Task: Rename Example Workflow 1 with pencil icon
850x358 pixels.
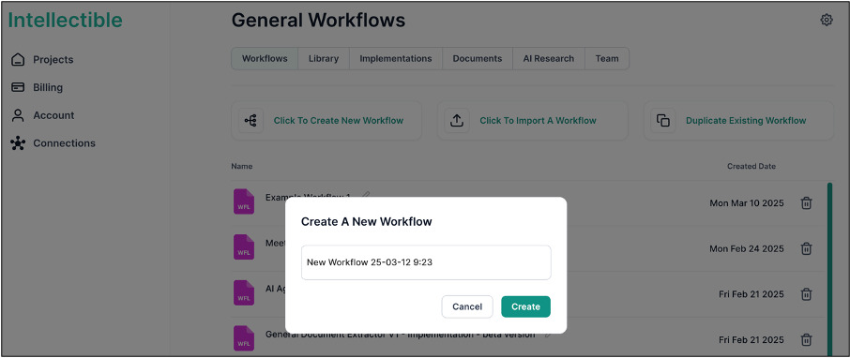Action: pos(365,194)
